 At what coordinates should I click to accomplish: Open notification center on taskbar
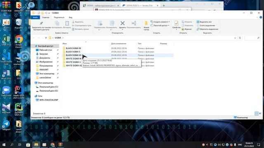259,145
